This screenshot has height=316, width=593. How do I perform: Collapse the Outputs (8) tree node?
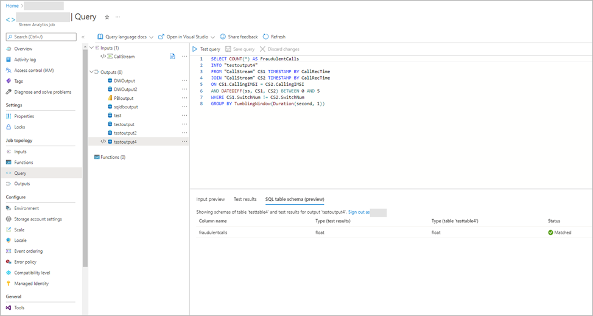coord(91,72)
